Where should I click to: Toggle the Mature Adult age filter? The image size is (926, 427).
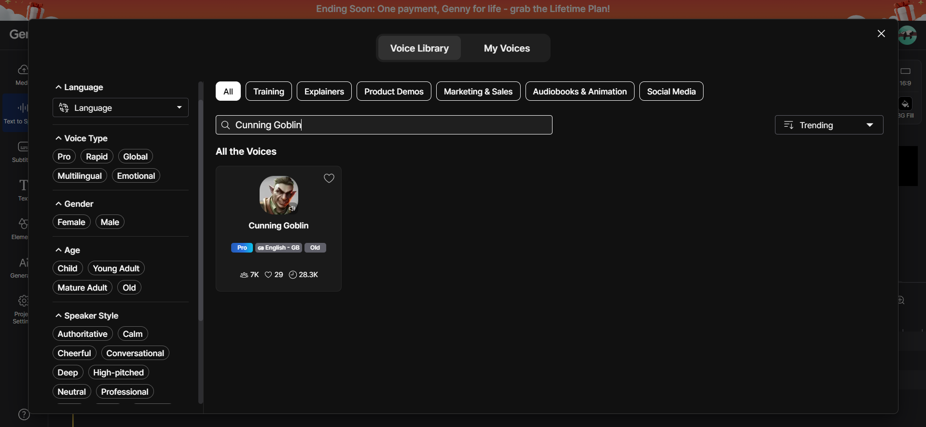pos(83,288)
